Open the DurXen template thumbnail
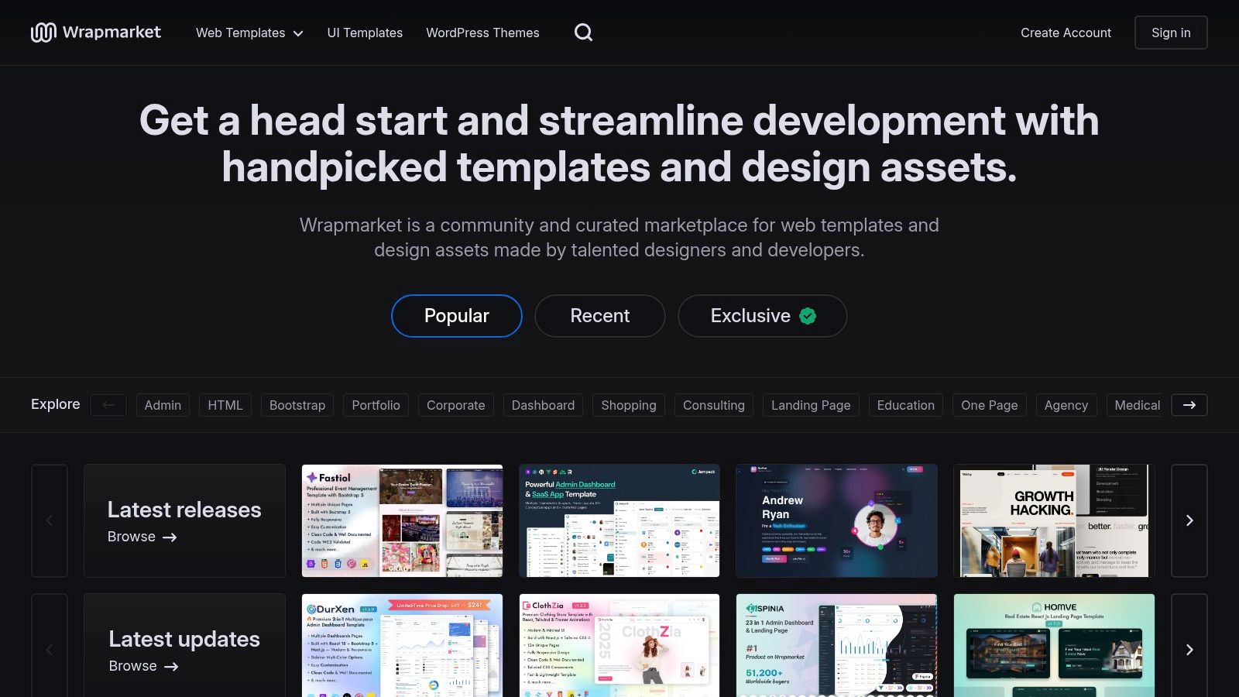 pyautogui.click(x=402, y=646)
